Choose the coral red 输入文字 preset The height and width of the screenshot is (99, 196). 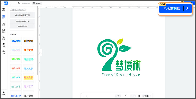tap(16, 68)
